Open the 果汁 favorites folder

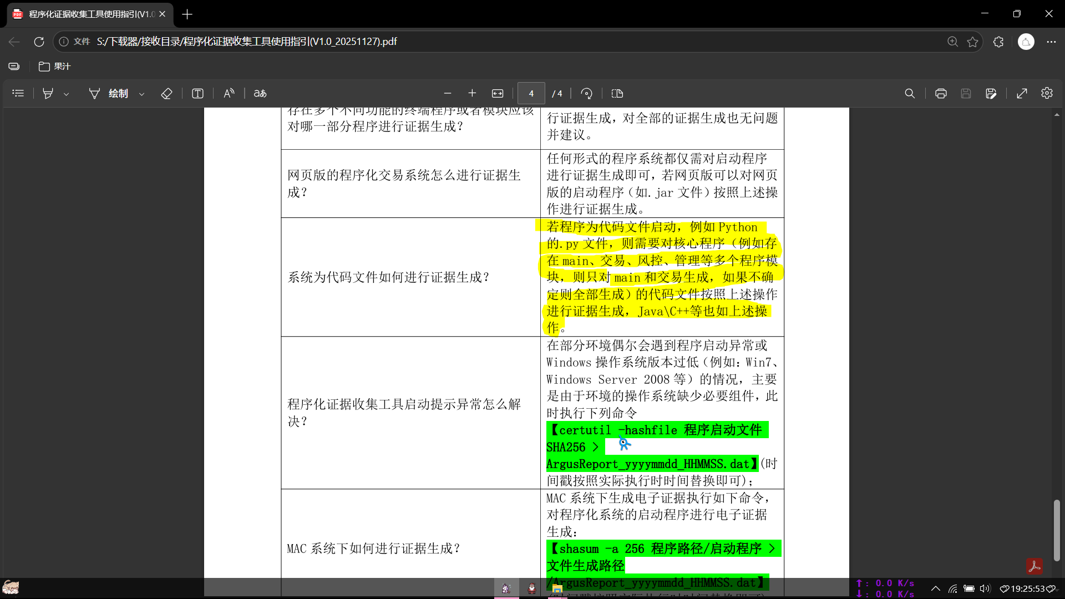(54, 67)
